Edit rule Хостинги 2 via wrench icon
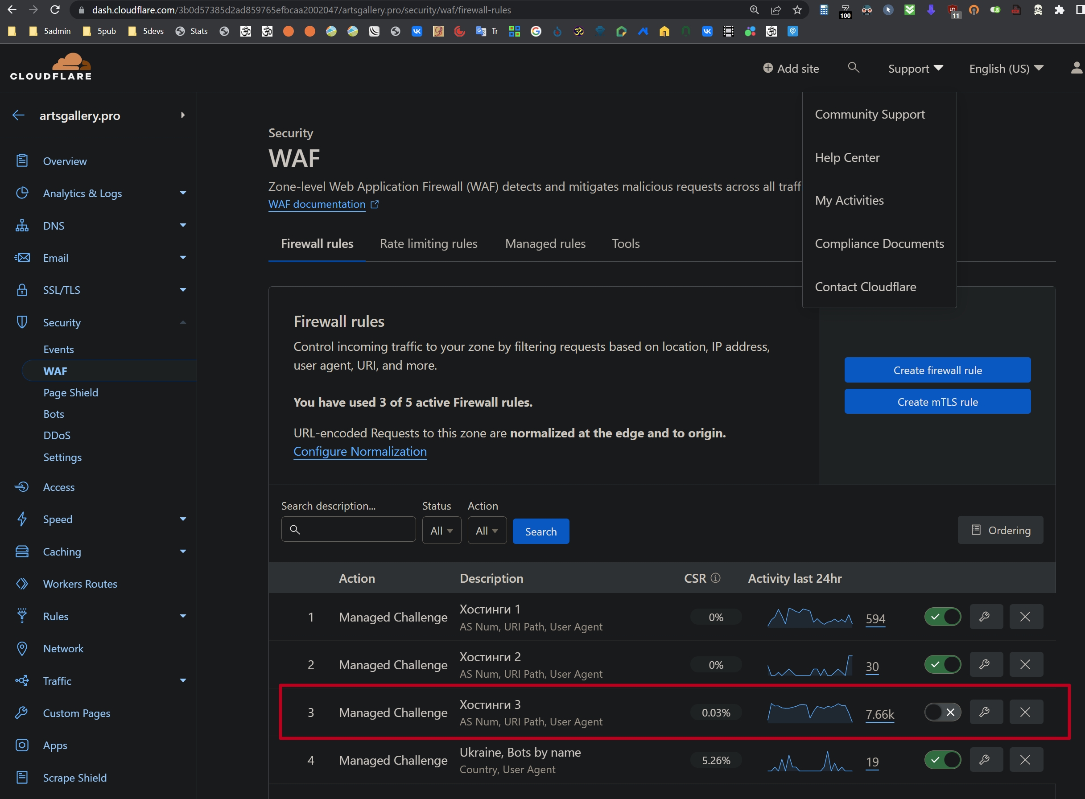This screenshot has height=799, width=1085. pos(986,664)
